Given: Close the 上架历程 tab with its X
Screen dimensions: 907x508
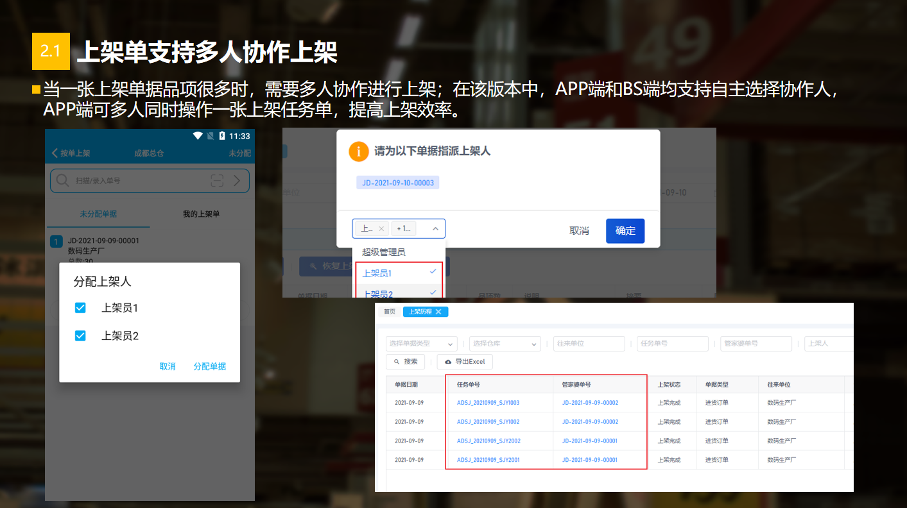Looking at the screenshot, I should pos(438,312).
